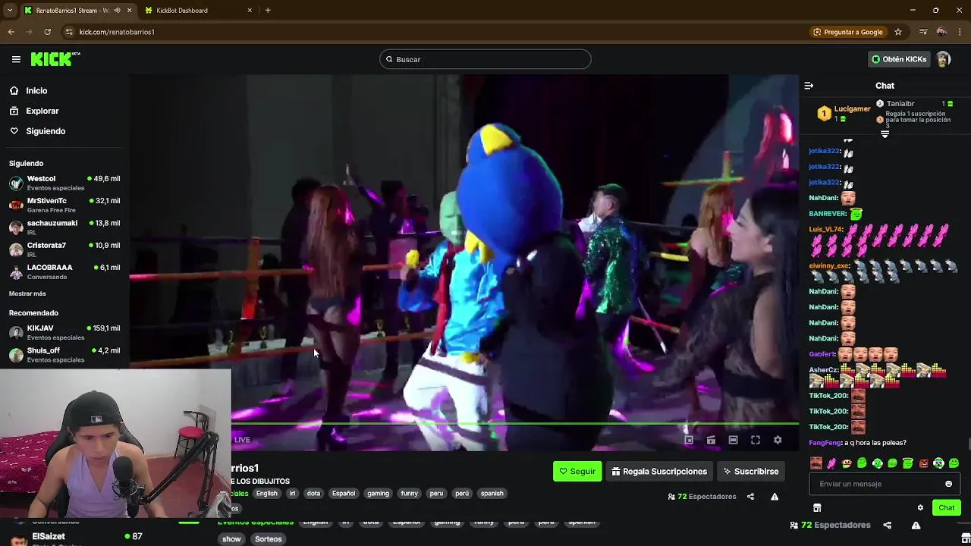Click the pink feather quick emote
This screenshot has height=546, width=971.
point(831,463)
